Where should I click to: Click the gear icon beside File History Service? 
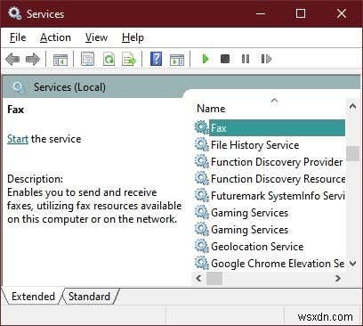(202, 145)
